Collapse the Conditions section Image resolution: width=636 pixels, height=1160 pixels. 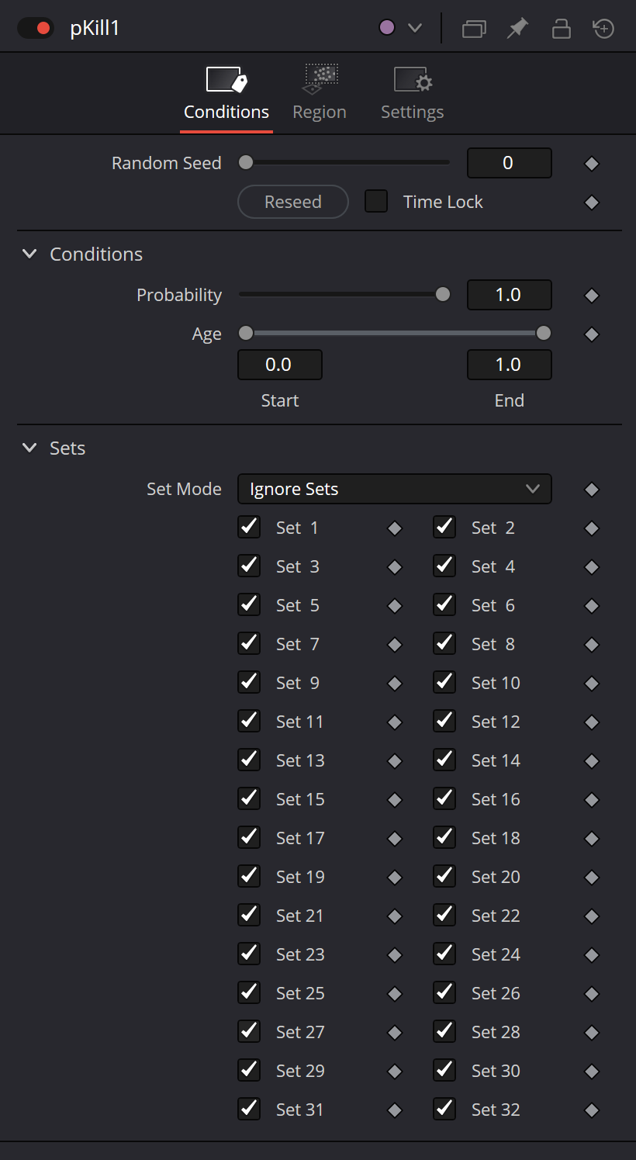tap(29, 254)
